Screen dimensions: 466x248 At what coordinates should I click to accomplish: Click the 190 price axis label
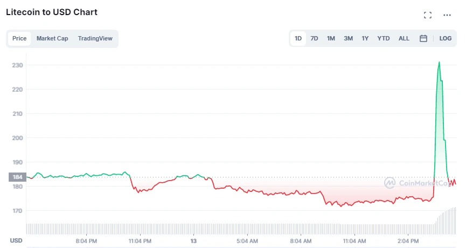pyautogui.click(x=17, y=162)
